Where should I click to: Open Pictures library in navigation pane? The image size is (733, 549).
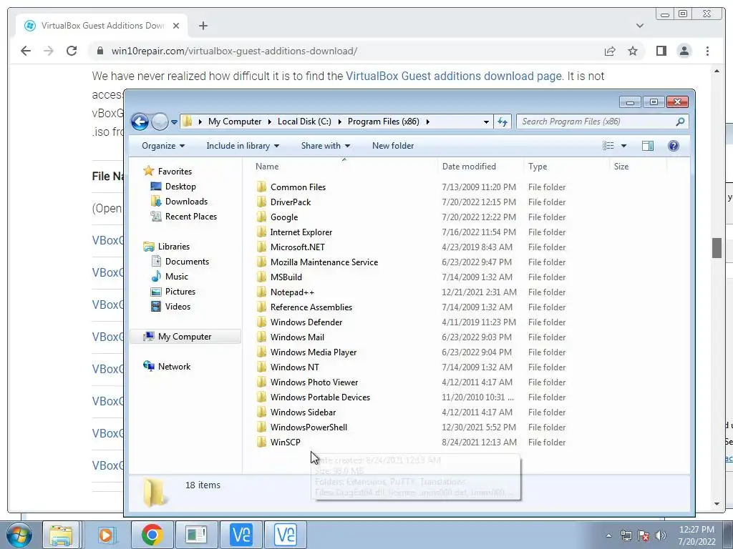click(180, 292)
